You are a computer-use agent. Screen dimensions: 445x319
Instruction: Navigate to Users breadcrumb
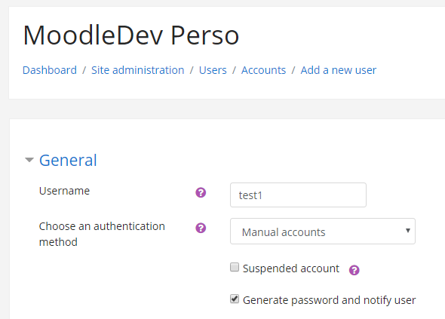213,70
